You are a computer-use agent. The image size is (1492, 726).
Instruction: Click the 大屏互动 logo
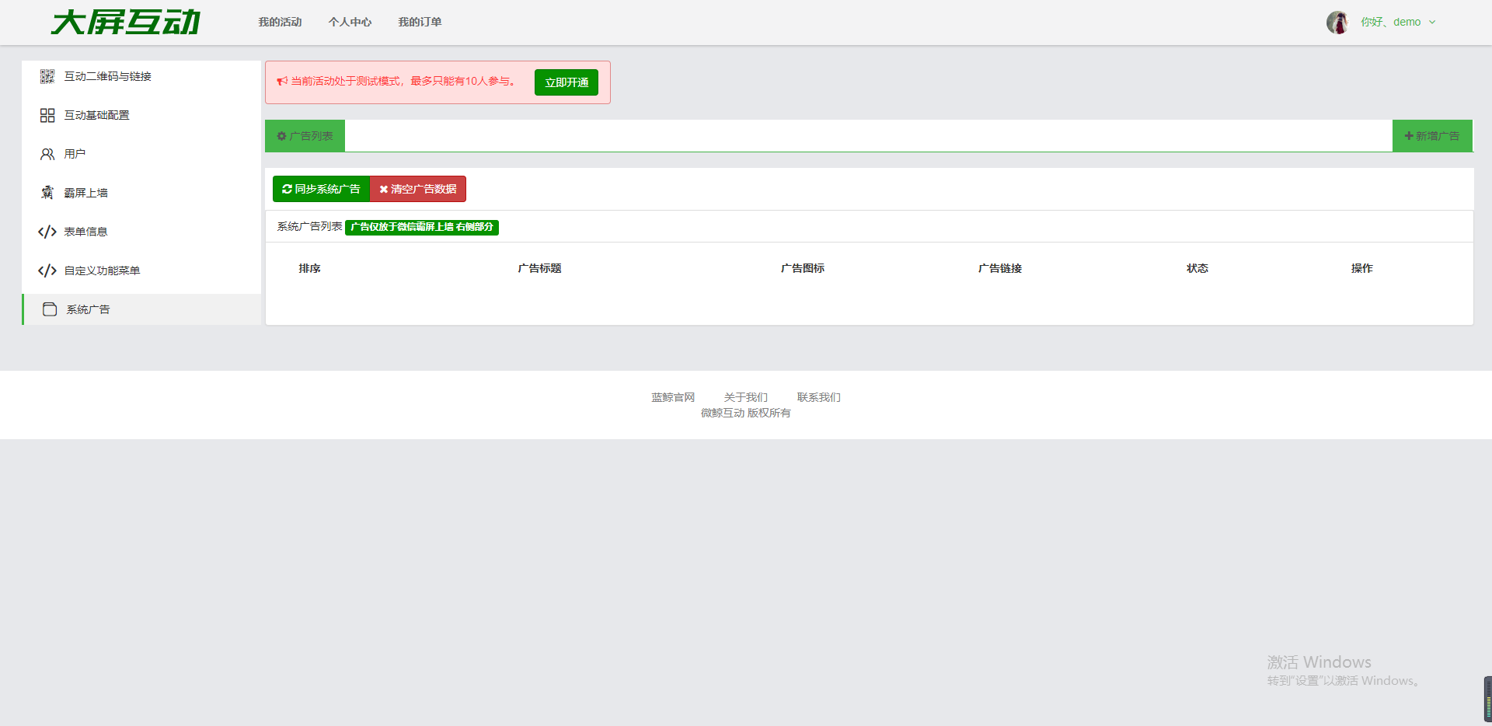point(126,23)
